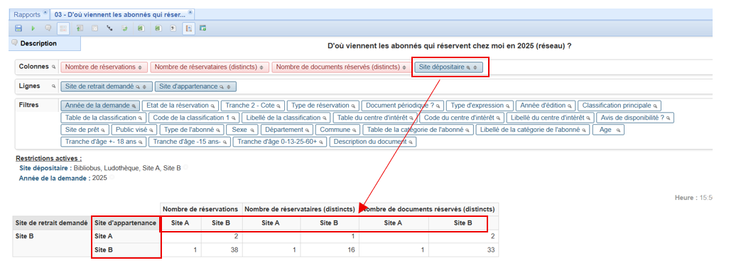Toggle the highlighted fields panel toolbar icon

coord(63,28)
